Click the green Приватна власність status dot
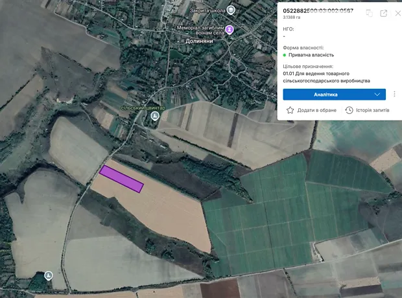Viewport: 402px width, 298px height. click(285, 55)
